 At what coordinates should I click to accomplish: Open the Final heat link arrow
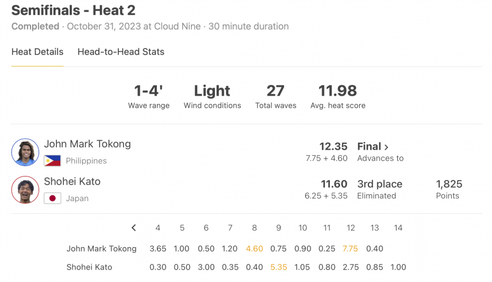386,147
